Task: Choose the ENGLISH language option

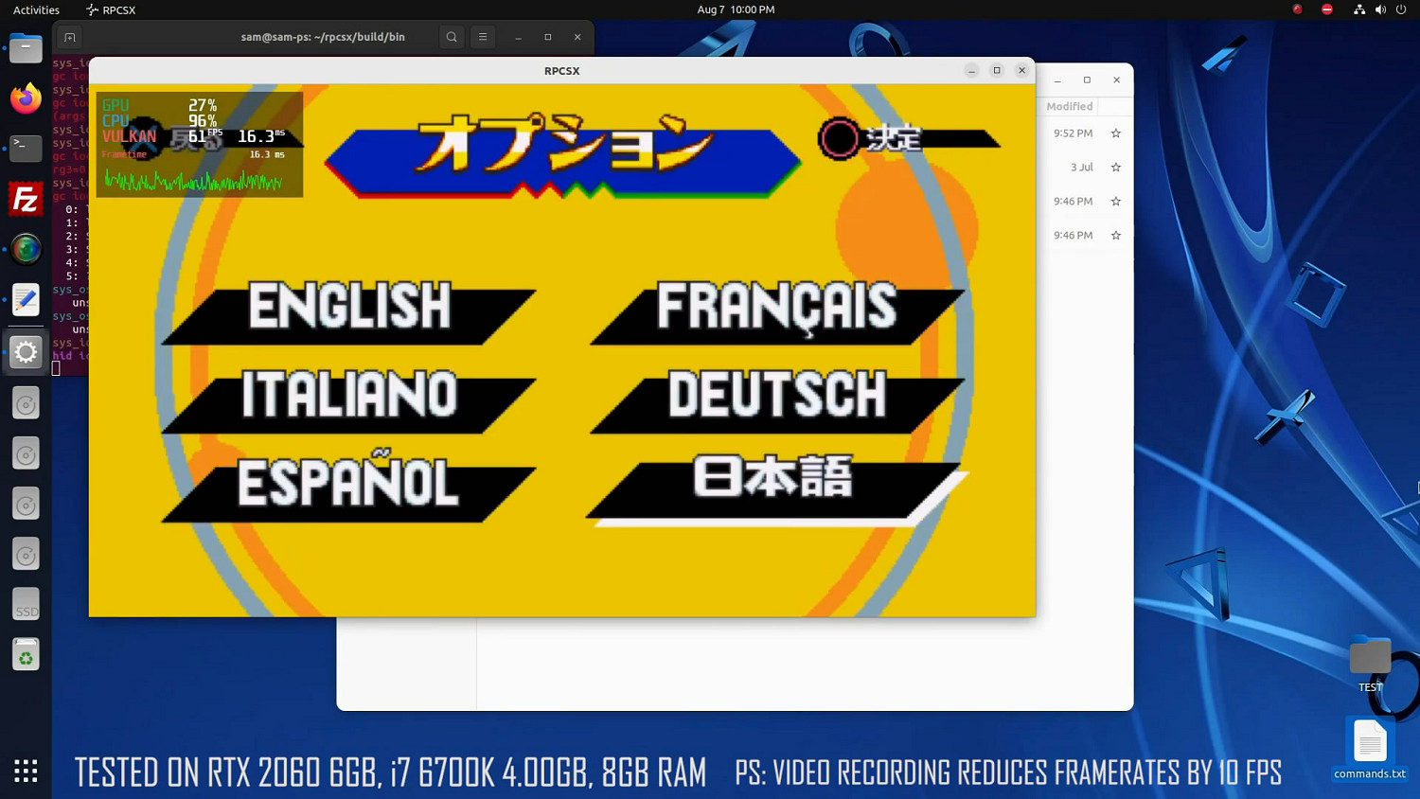Action: coord(349,308)
